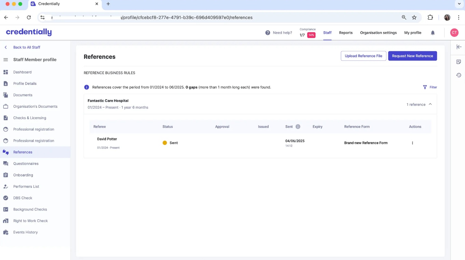The height and width of the screenshot is (260, 465).
Task: Open the Filter option for references
Action: [430, 87]
